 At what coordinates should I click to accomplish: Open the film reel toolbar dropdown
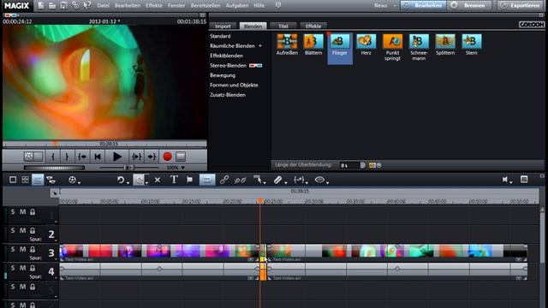[79, 182]
